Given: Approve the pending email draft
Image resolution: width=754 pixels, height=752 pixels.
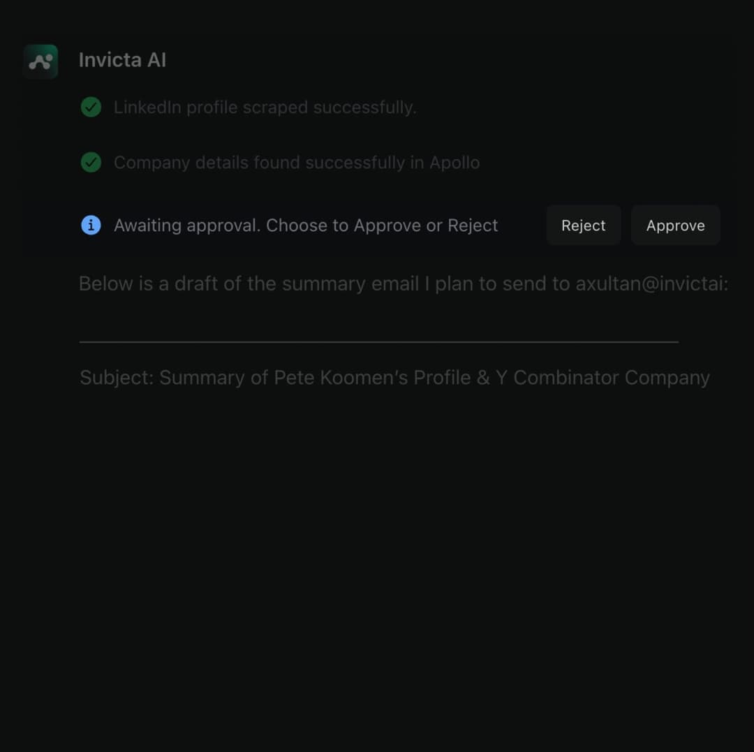Looking at the screenshot, I should [675, 226].
